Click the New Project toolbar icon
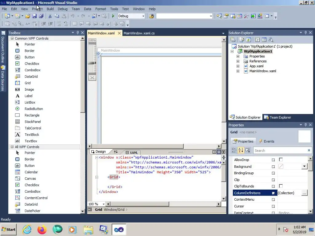Image resolution: width=315 pixels, height=236 pixels. [x=7, y=16]
